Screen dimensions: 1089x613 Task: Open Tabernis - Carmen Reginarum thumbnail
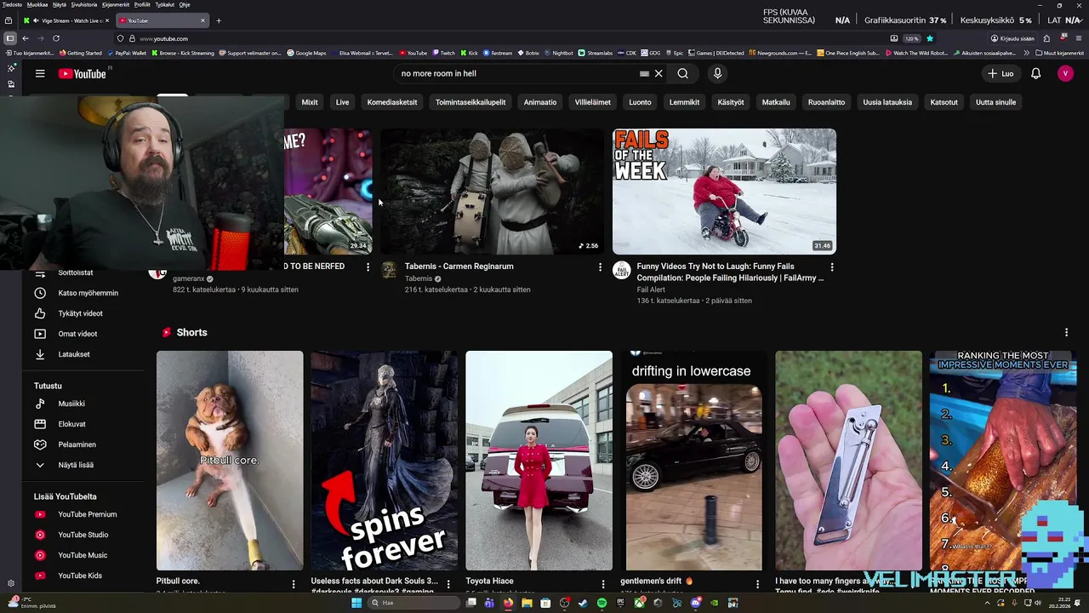[x=492, y=192]
